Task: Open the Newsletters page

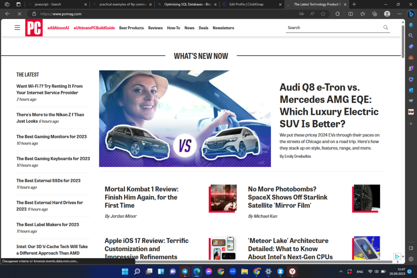Action: coord(223,28)
